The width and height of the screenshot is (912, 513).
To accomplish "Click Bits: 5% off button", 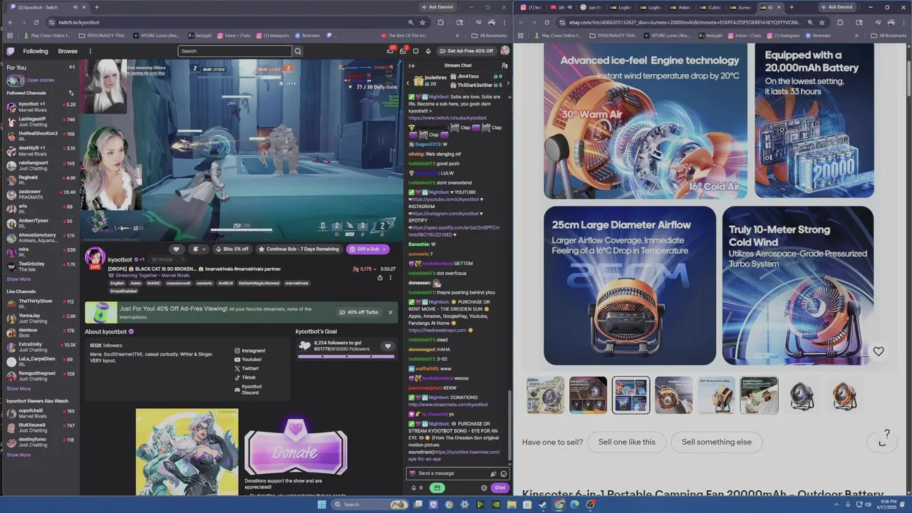I will [x=232, y=249].
